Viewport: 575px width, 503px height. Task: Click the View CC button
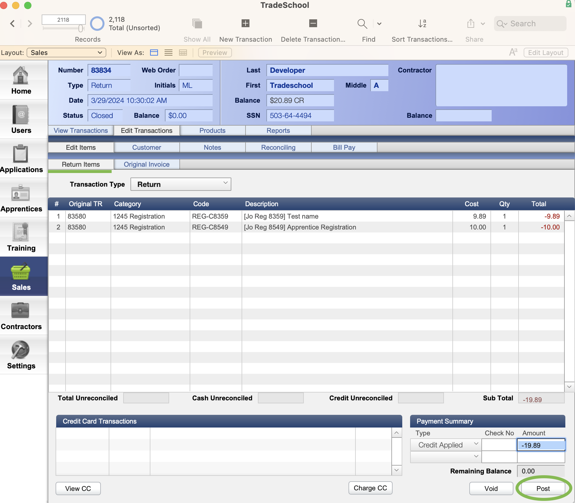tap(78, 489)
